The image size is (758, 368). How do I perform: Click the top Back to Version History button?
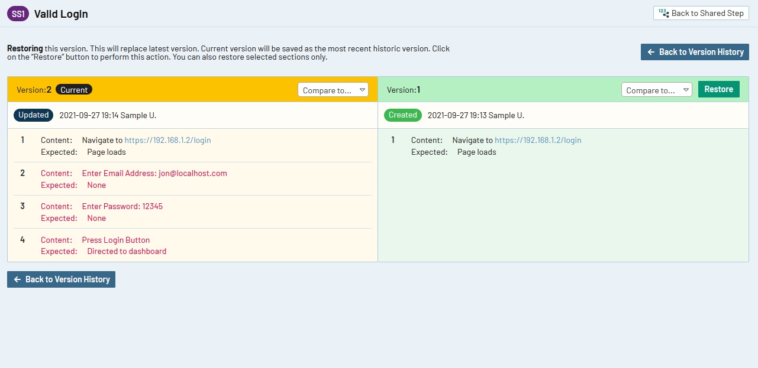pos(695,52)
